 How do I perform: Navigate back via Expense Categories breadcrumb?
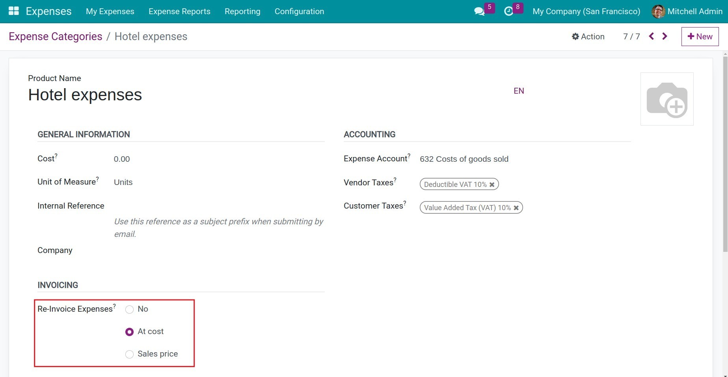coord(55,36)
